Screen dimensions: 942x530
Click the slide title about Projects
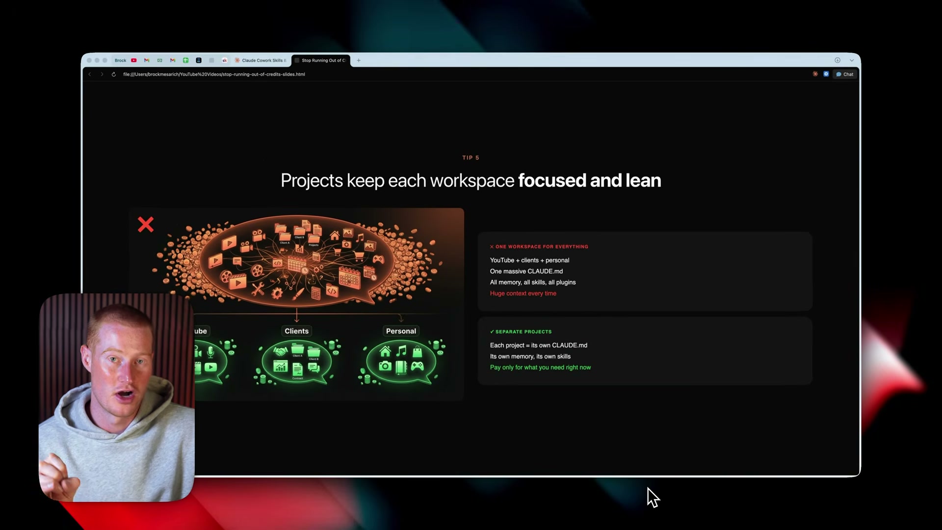pos(471,181)
